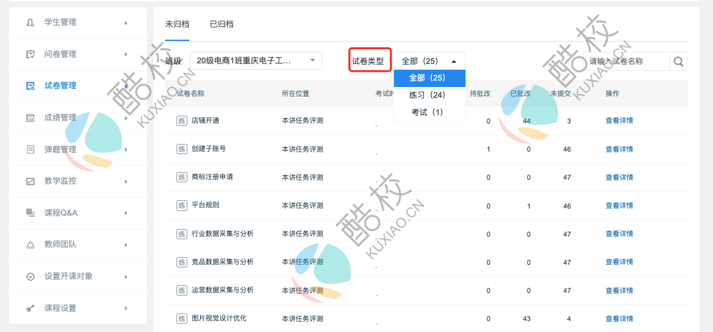Open 试卷管理 in the sidebar
The image size is (713, 332).
coord(60,86)
